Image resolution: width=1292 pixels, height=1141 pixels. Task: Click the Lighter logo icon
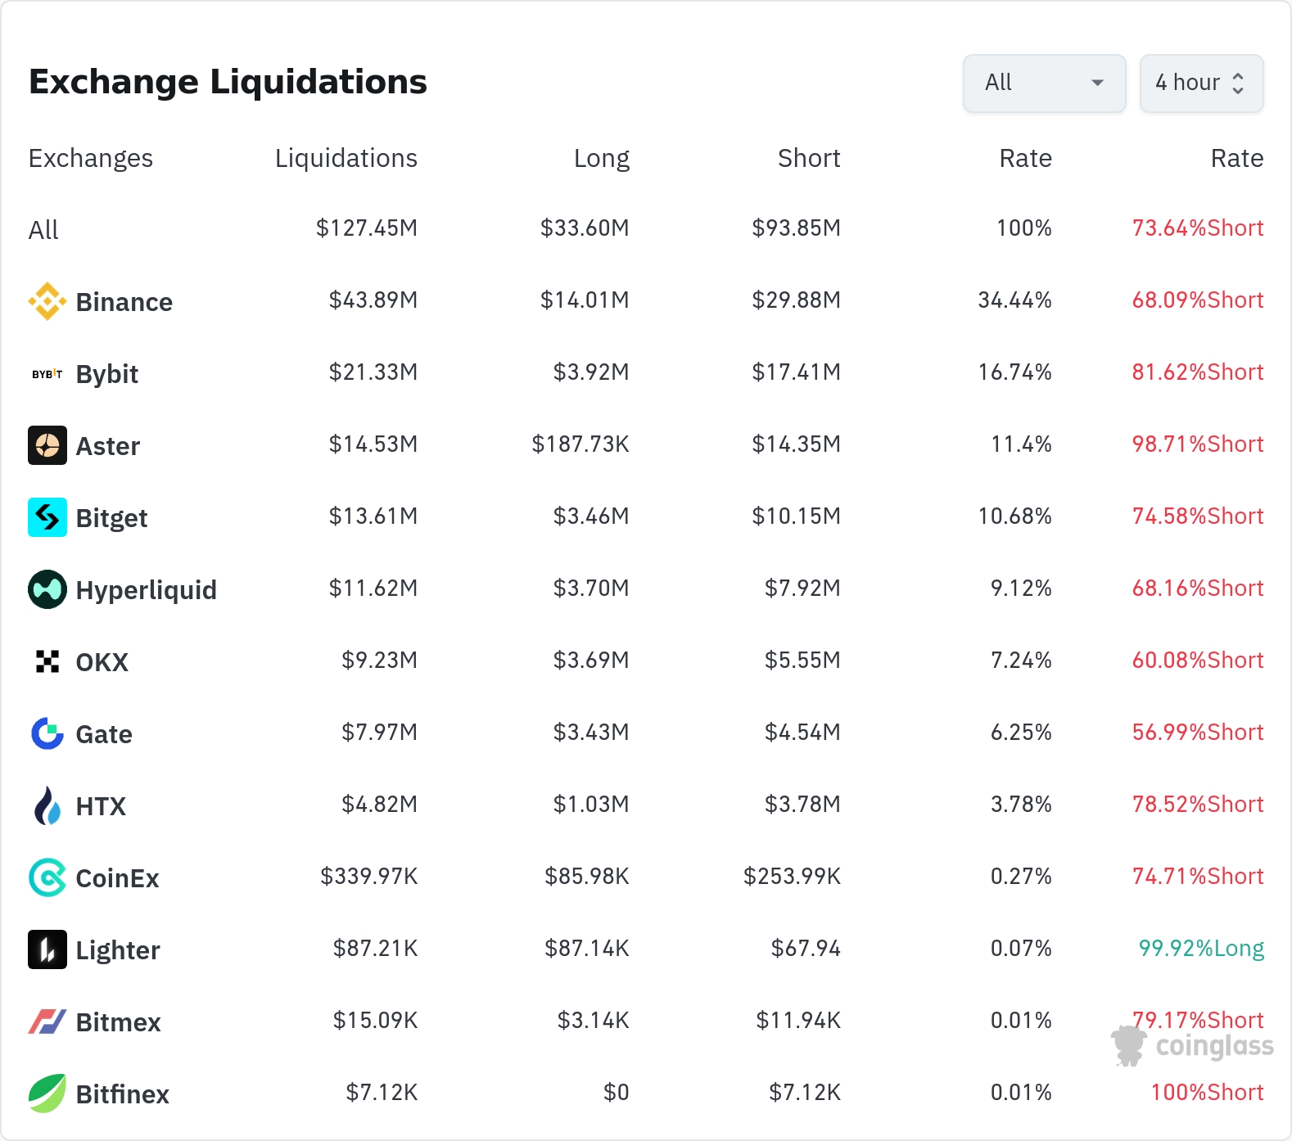[x=47, y=949]
